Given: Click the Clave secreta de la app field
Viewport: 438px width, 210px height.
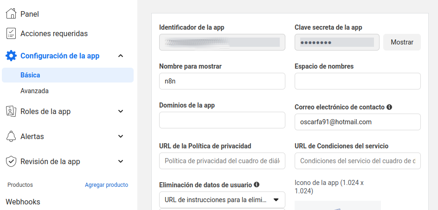Looking at the screenshot, I should tap(337, 42).
